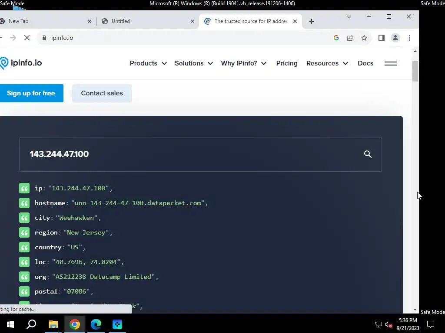Click the "New Jersey" region value
The height and width of the screenshot is (333, 445).
86,232
